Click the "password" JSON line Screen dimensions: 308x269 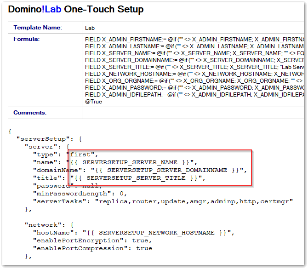pos(68,186)
